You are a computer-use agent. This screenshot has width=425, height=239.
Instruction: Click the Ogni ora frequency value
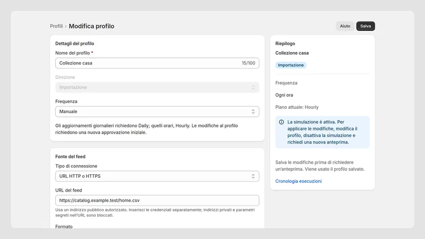click(x=284, y=95)
